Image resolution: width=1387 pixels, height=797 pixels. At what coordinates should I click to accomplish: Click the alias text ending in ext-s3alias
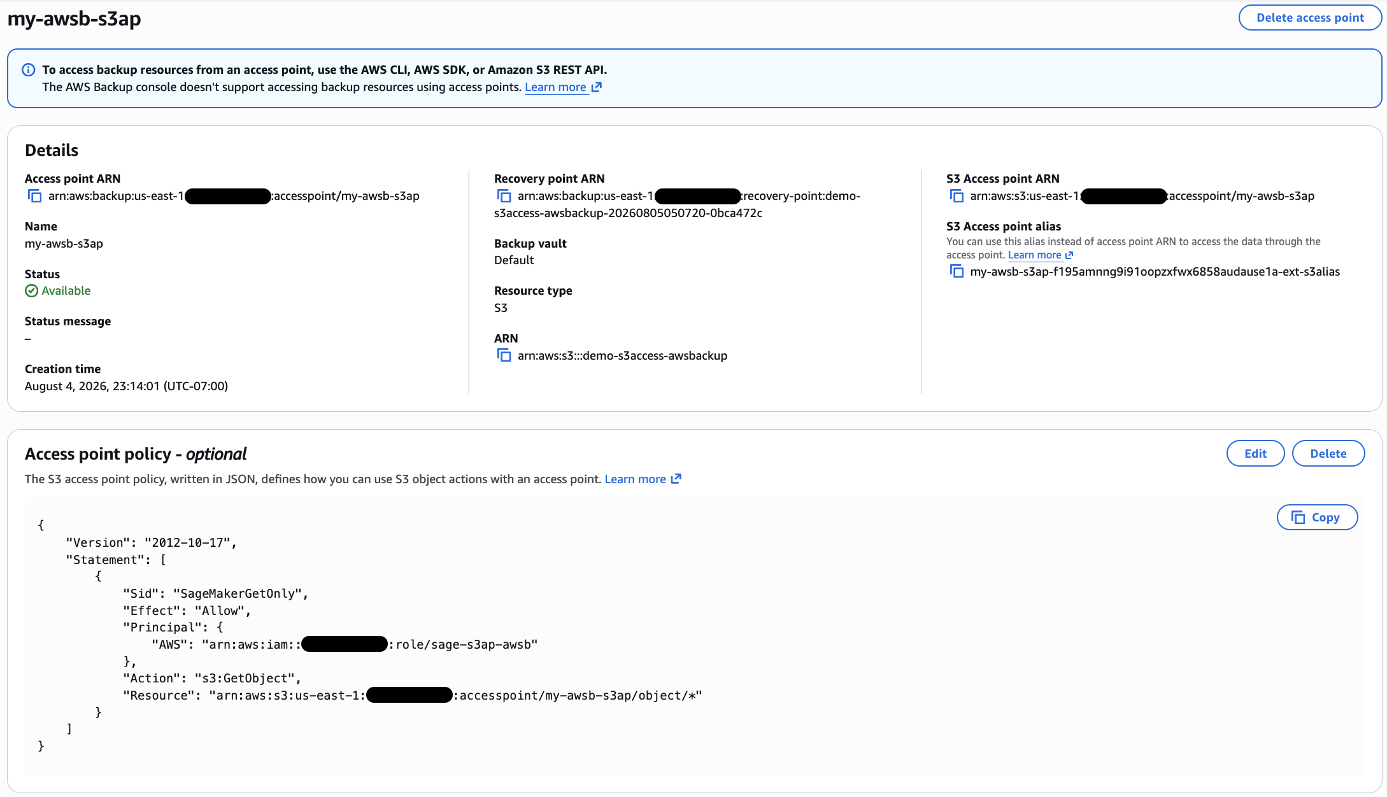tap(1155, 272)
